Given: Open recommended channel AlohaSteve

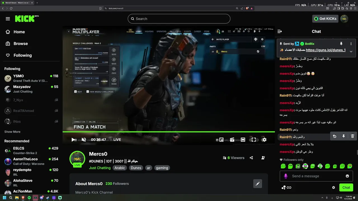Looking at the screenshot, I should point(31,183).
